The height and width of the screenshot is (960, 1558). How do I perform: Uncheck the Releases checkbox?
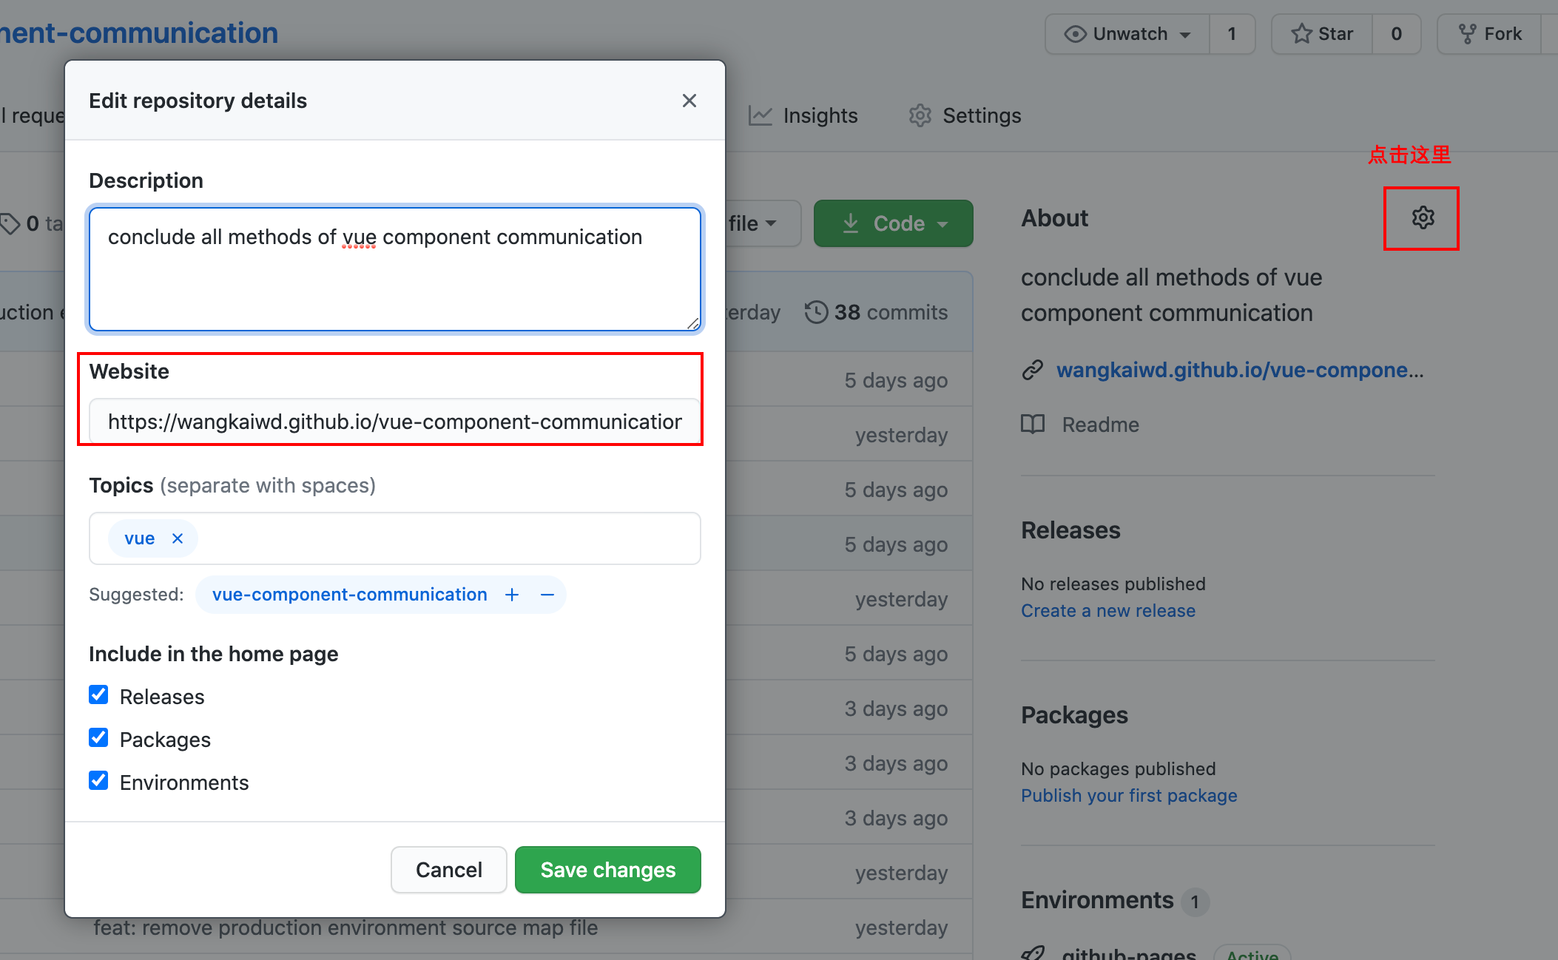(x=98, y=695)
